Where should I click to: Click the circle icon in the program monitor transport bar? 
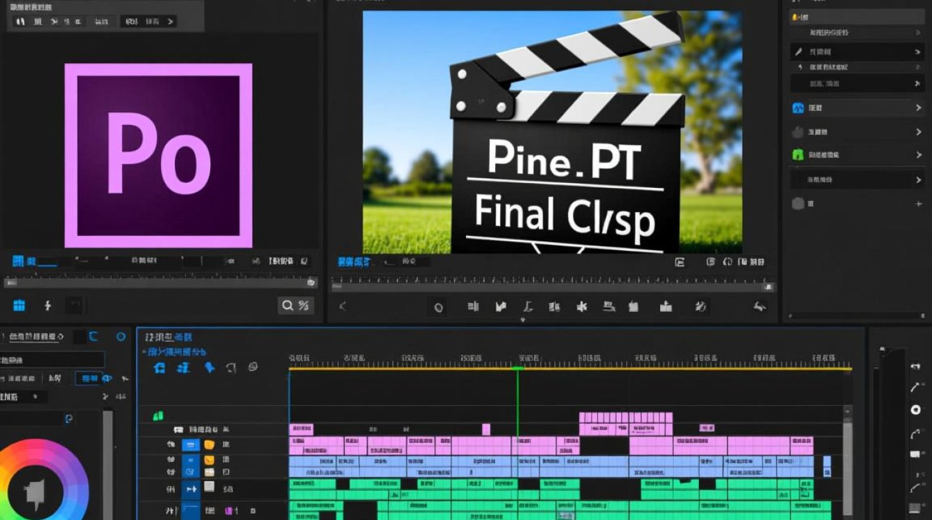click(438, 306)
